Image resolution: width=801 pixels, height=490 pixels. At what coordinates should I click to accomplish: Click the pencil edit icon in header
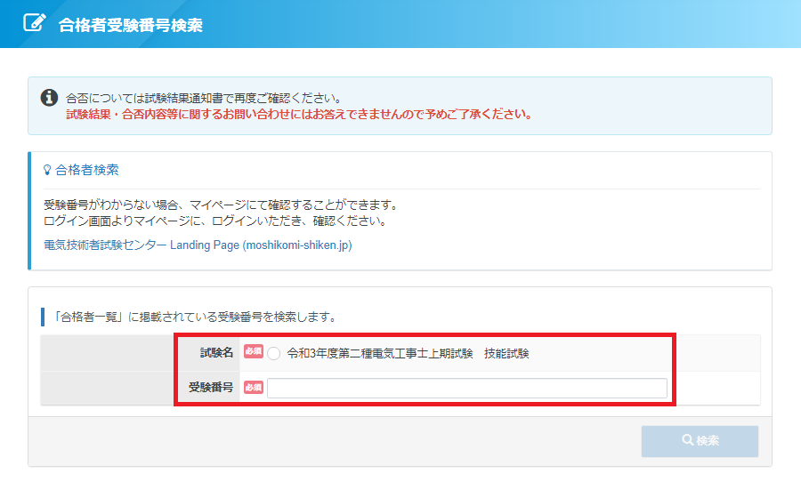pyautogui.click(x=35, y=23)
